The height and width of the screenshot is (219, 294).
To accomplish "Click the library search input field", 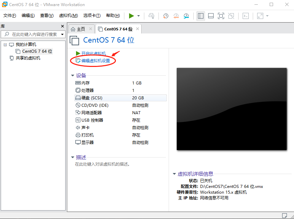I will (x=33, y=34).
